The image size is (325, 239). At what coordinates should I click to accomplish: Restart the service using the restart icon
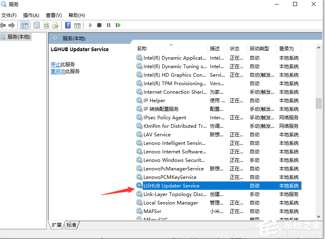[118, 25]
